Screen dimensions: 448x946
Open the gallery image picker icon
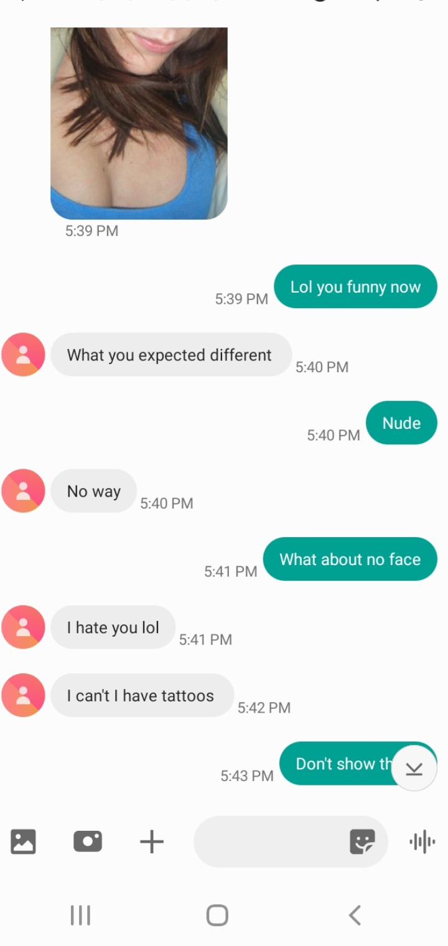click(23, 841)
